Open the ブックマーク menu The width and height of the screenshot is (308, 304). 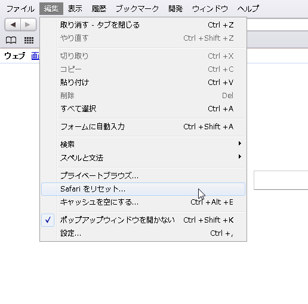pos(137,9)
